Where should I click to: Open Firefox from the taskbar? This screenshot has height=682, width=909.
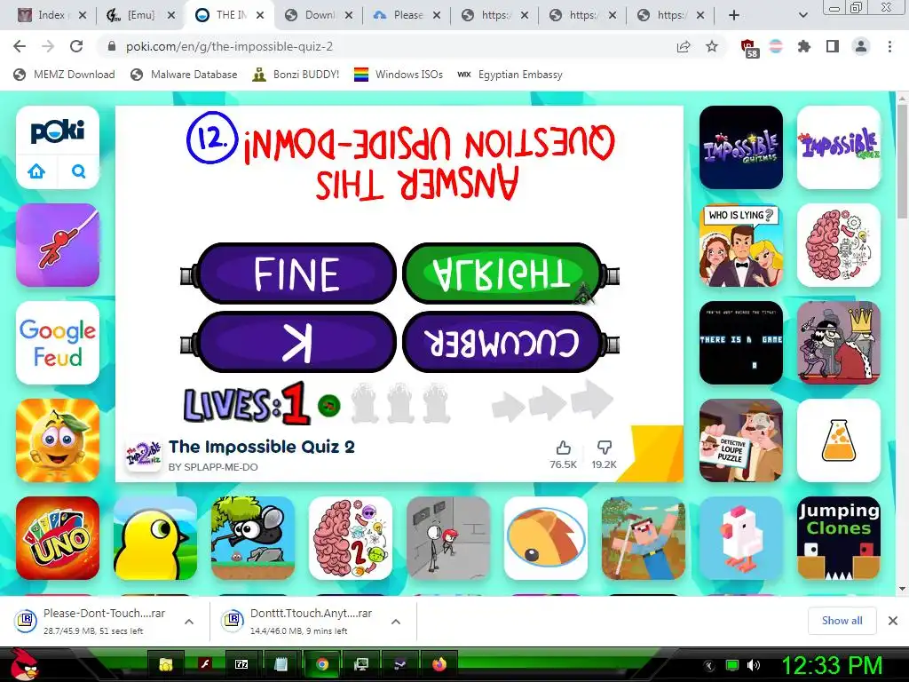439,664
